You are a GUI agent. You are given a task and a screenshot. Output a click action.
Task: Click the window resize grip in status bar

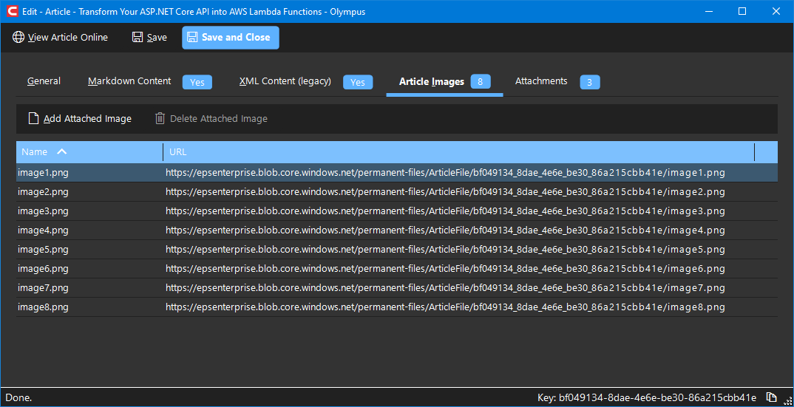click(787, 400)
